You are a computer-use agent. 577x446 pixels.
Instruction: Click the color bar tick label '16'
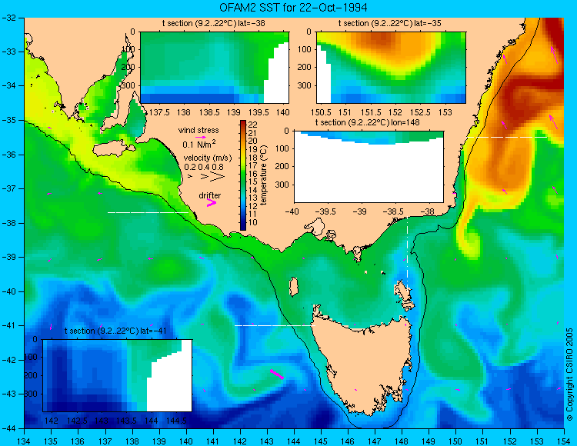pyautogui.click(x=253, y=174)
